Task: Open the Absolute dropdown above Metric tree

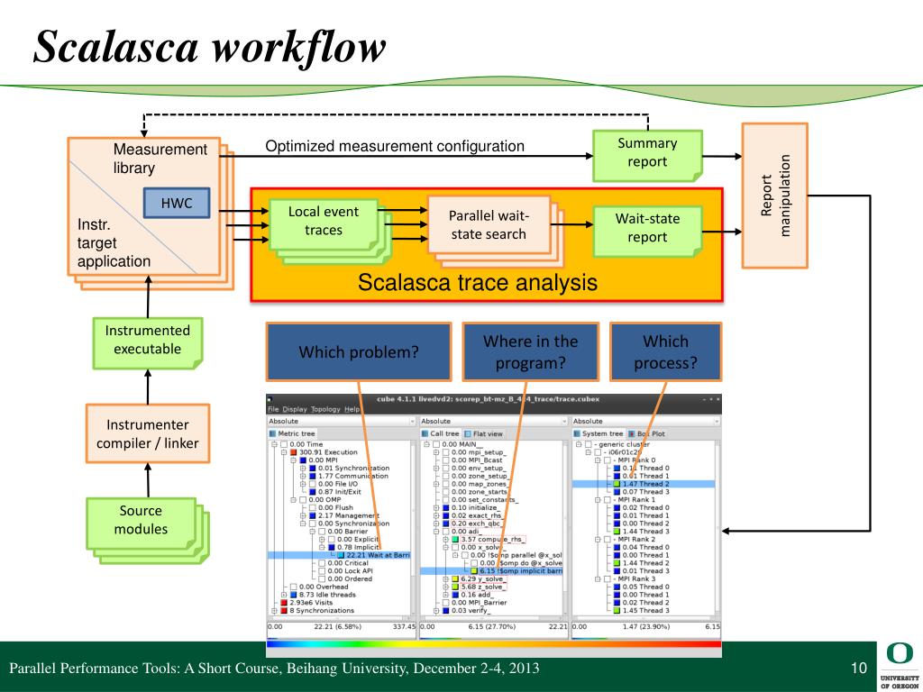Action: click(x=342, y=422)
